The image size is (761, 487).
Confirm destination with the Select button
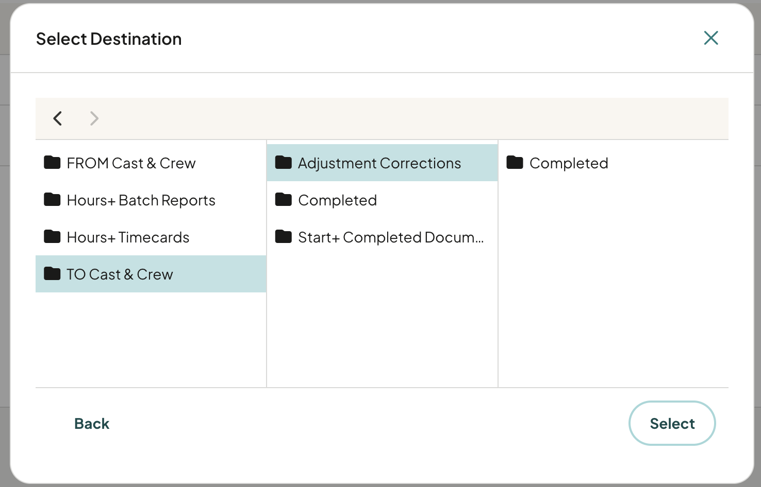672,423
